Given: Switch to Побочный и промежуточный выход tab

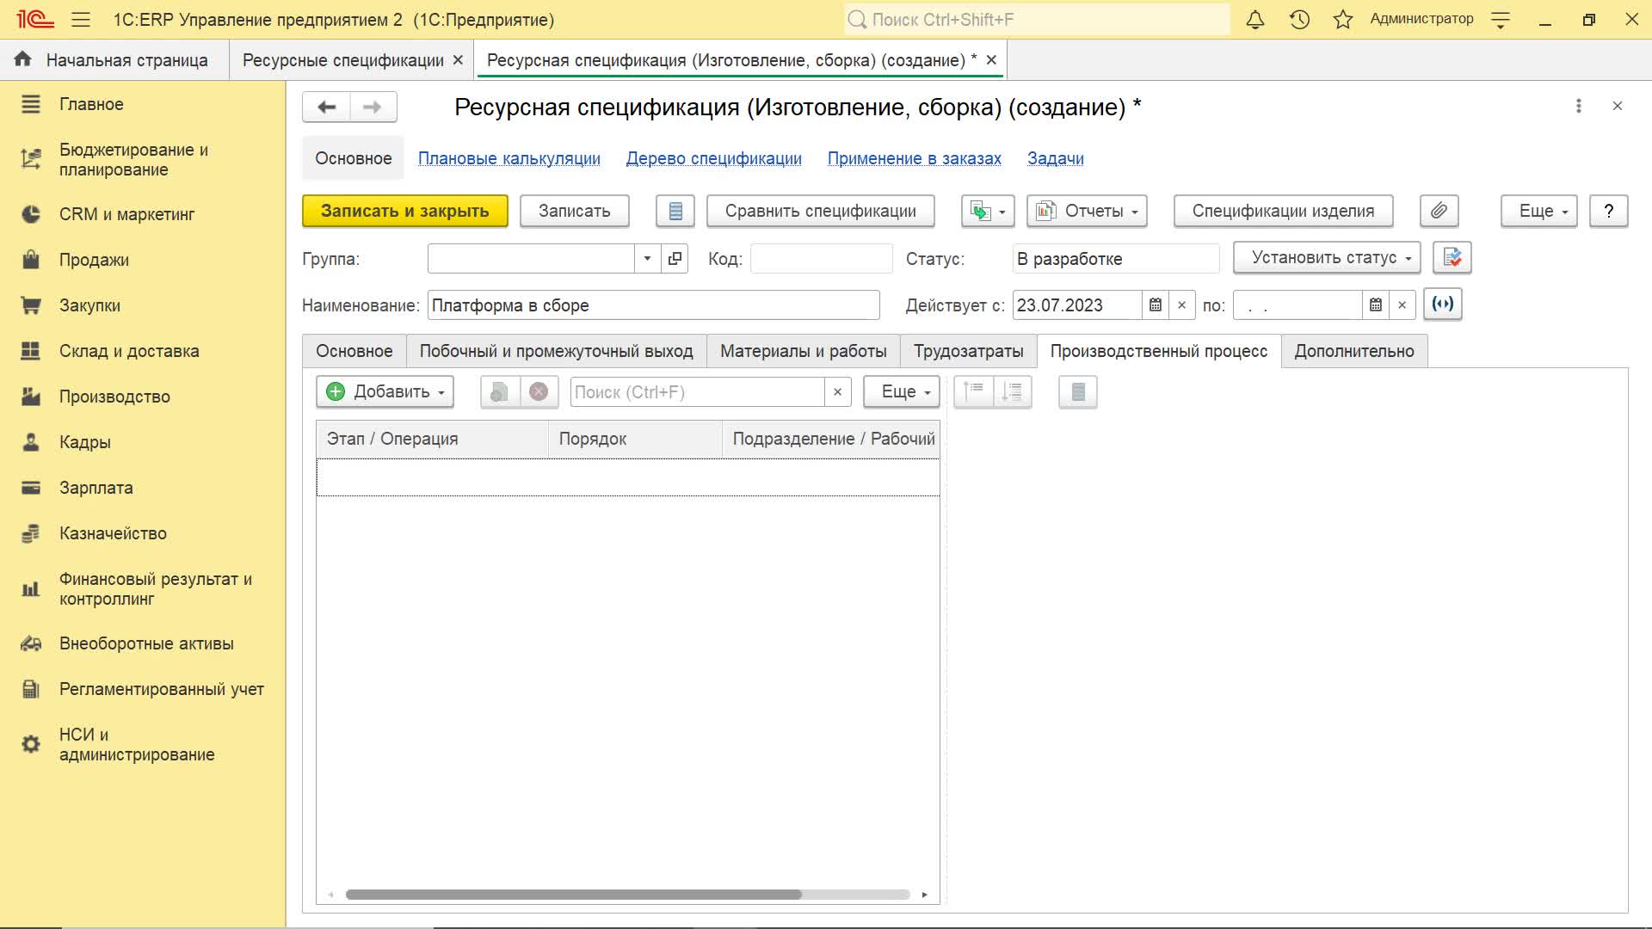Looking at the screenshot, I should (x=556, y=351).
